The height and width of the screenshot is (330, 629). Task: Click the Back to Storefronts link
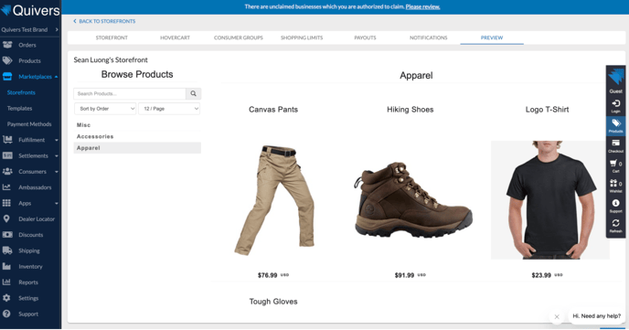click(x=104, y=21)
